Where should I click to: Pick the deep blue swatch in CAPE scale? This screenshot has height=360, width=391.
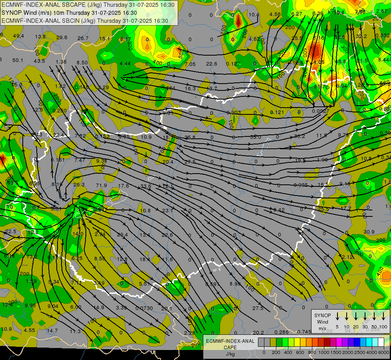click(357, 342)
